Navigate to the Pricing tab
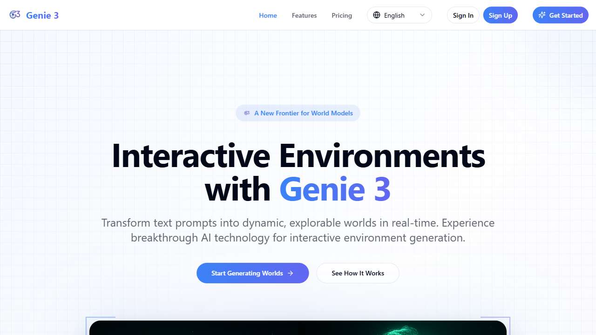The width and height of the screenshot is (596, 335). [x=341, y=15]
